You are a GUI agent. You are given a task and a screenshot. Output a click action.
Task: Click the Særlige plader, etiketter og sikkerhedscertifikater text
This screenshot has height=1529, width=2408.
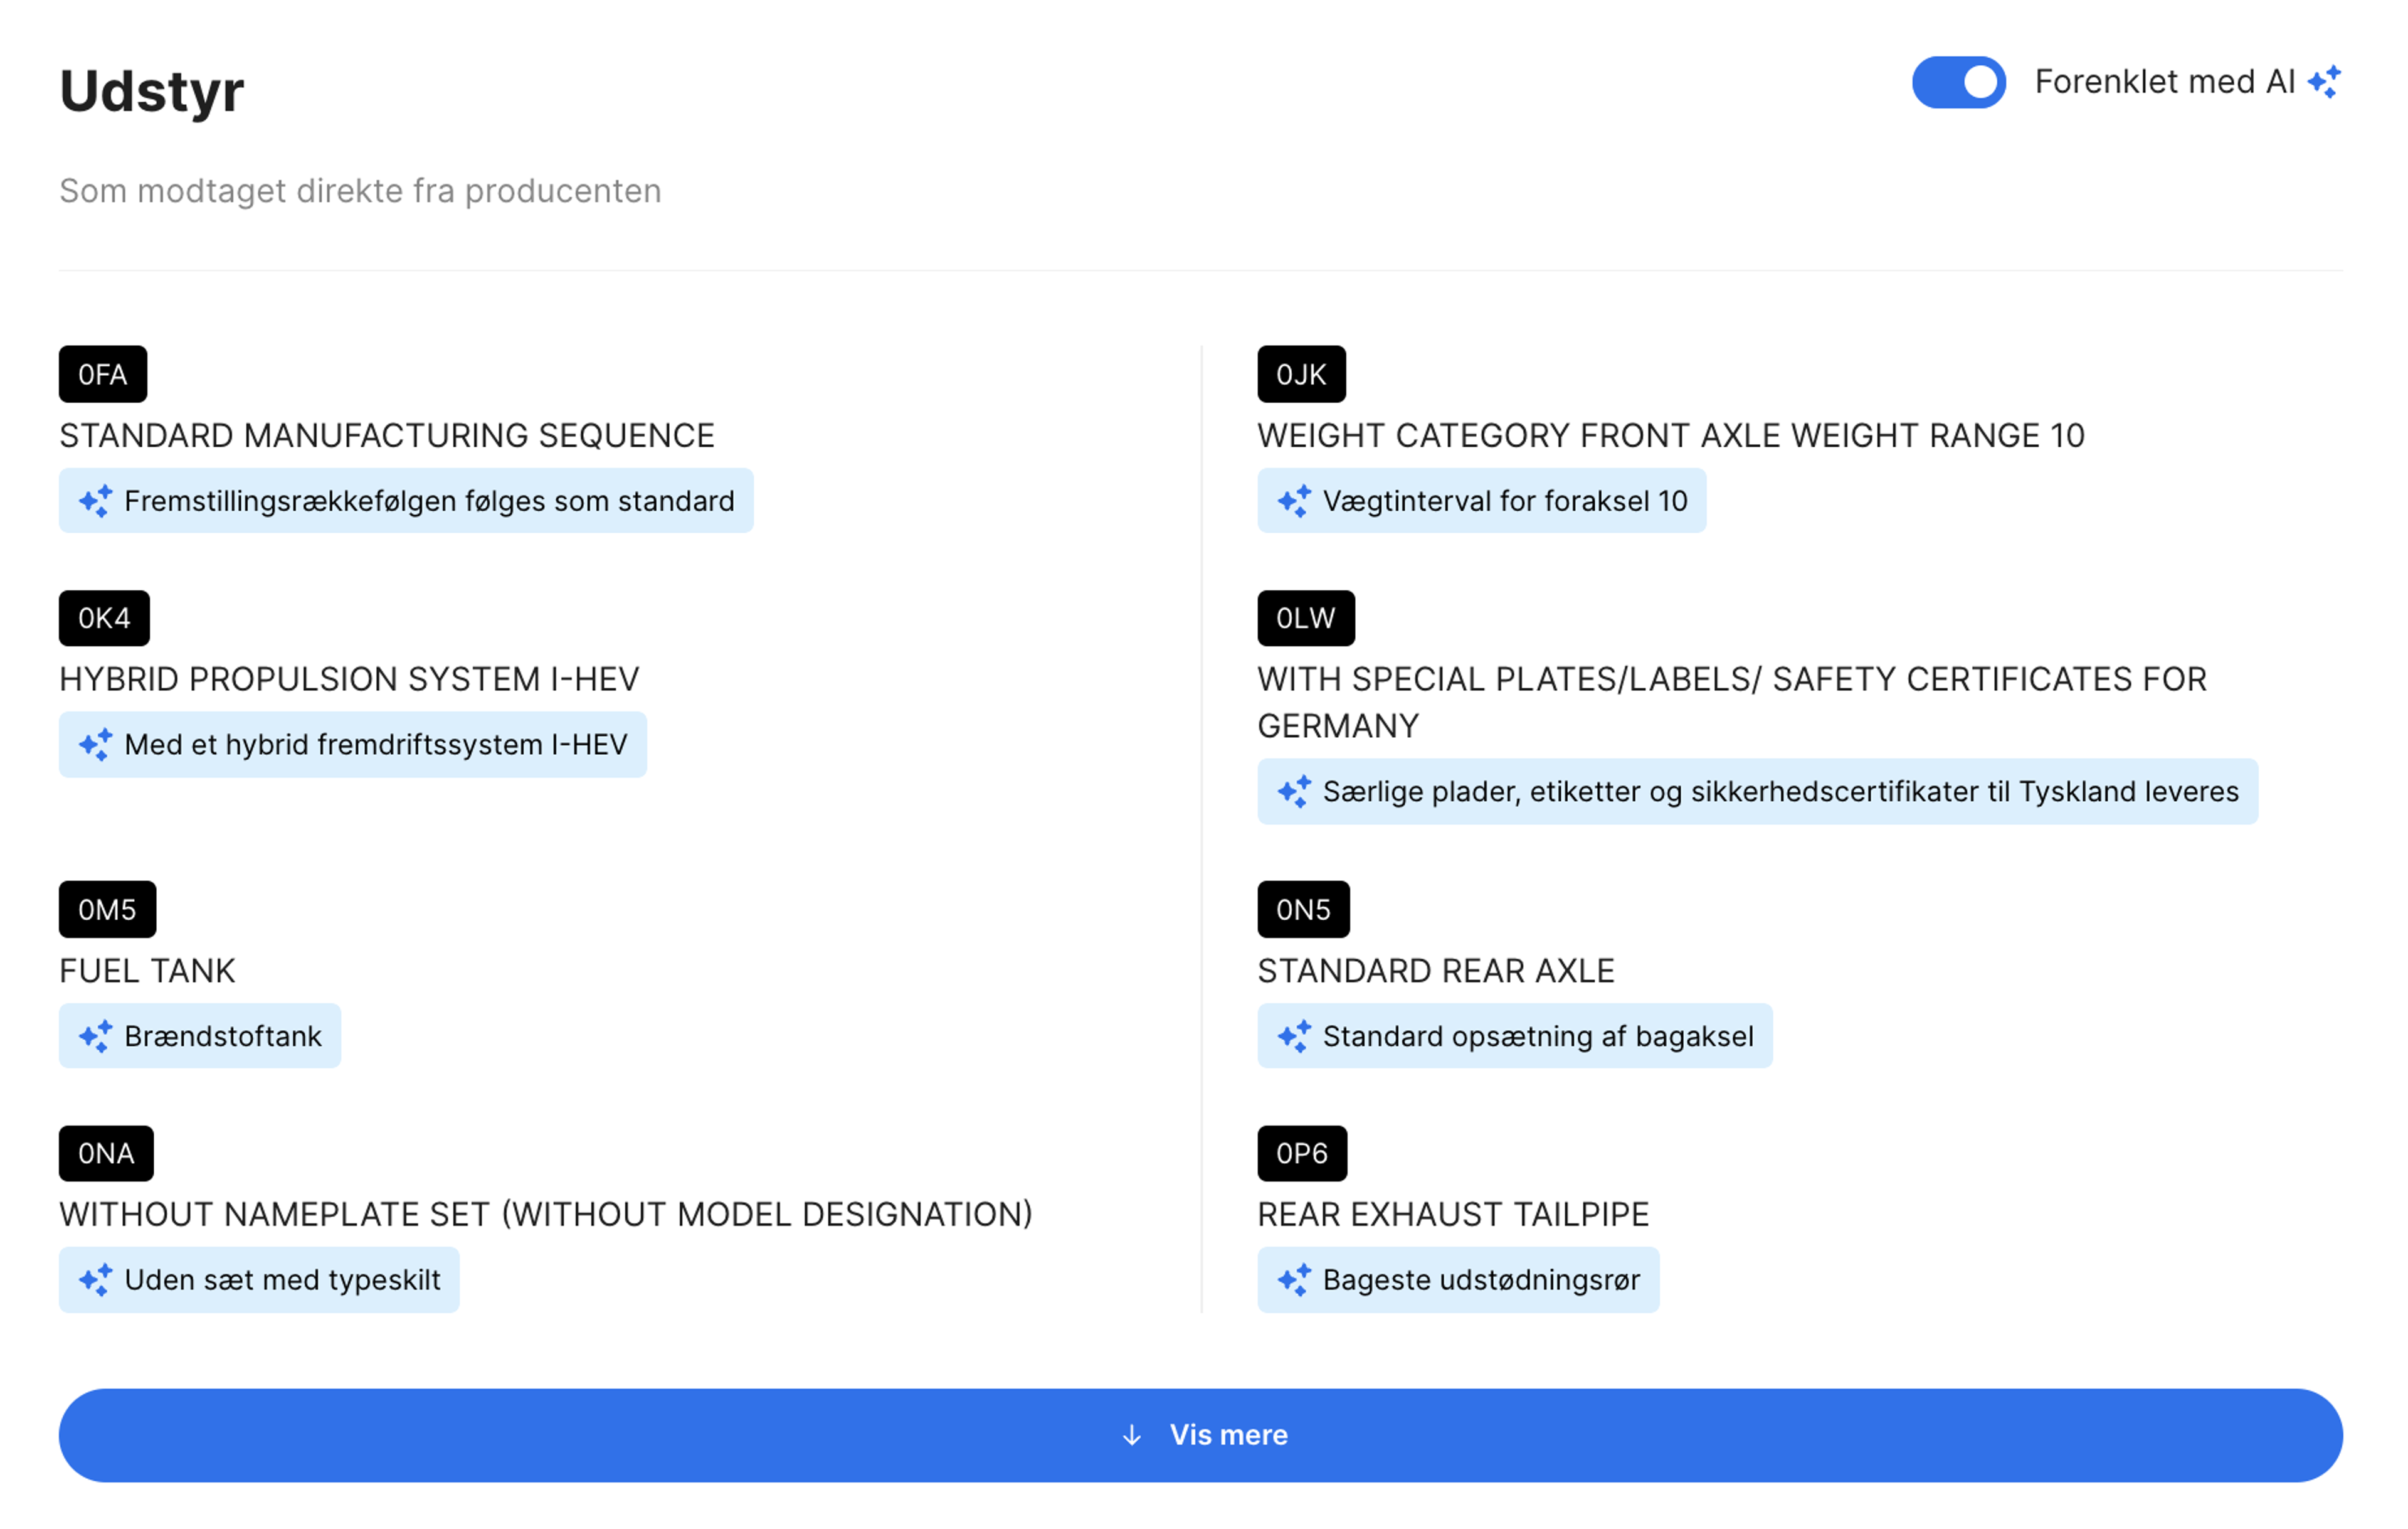click(1780, 792)
